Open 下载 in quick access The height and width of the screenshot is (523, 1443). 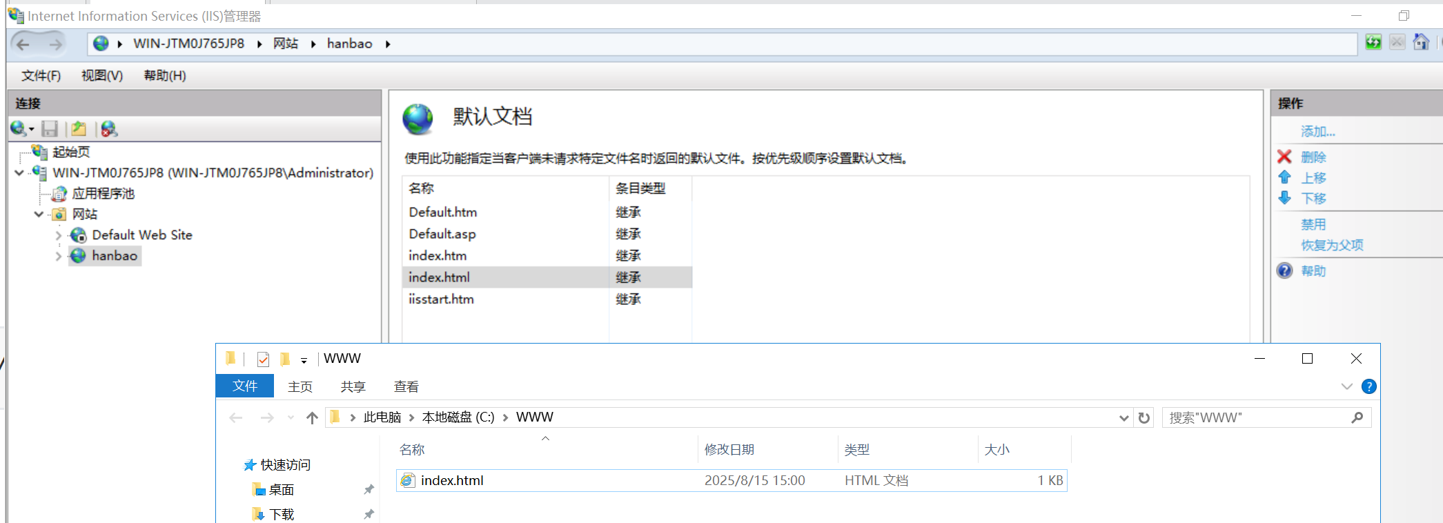click(282, 514)
